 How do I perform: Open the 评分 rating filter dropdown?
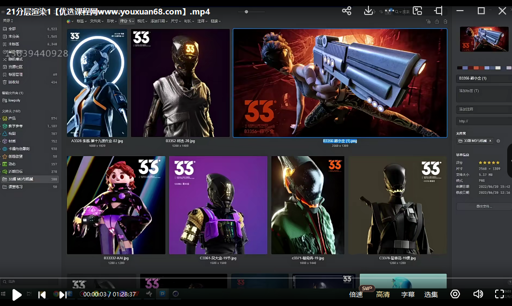pos(127,21)
